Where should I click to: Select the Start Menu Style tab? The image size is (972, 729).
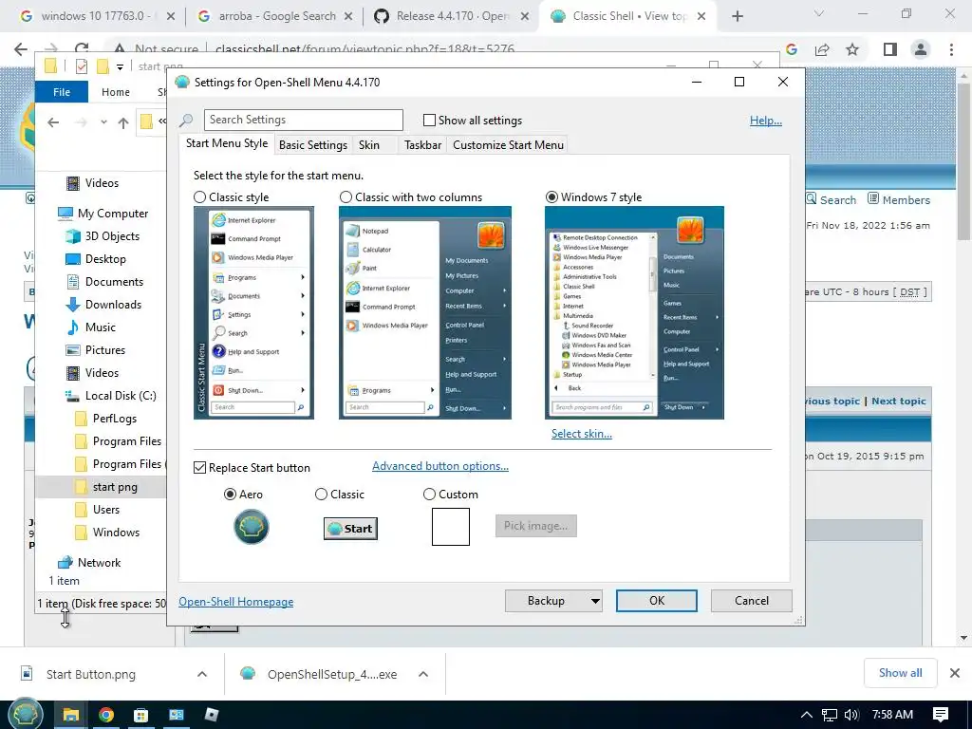227,144
